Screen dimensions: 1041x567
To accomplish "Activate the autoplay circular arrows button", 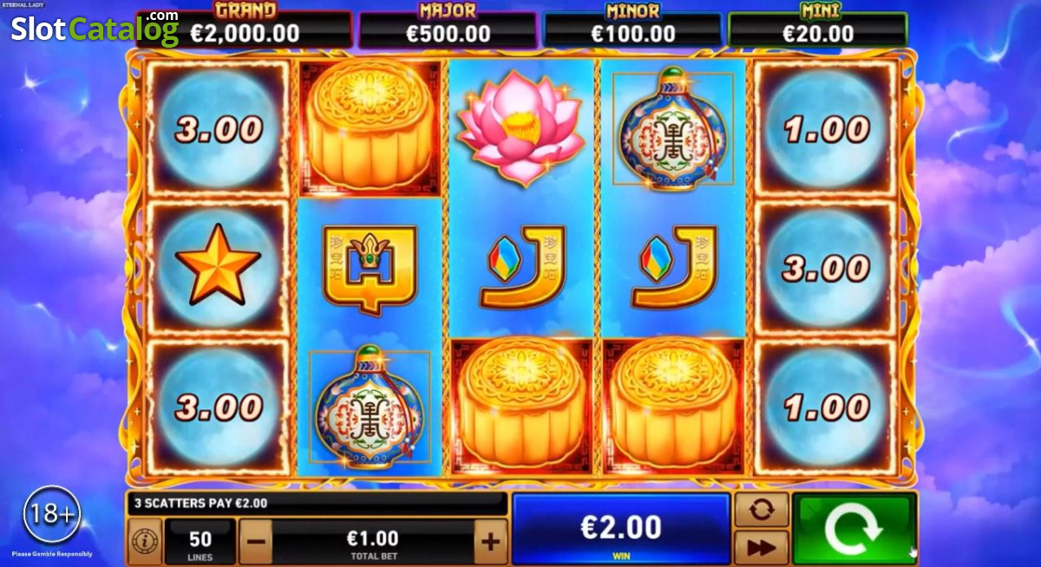I will pyautogui.click(x=761, y=510).
